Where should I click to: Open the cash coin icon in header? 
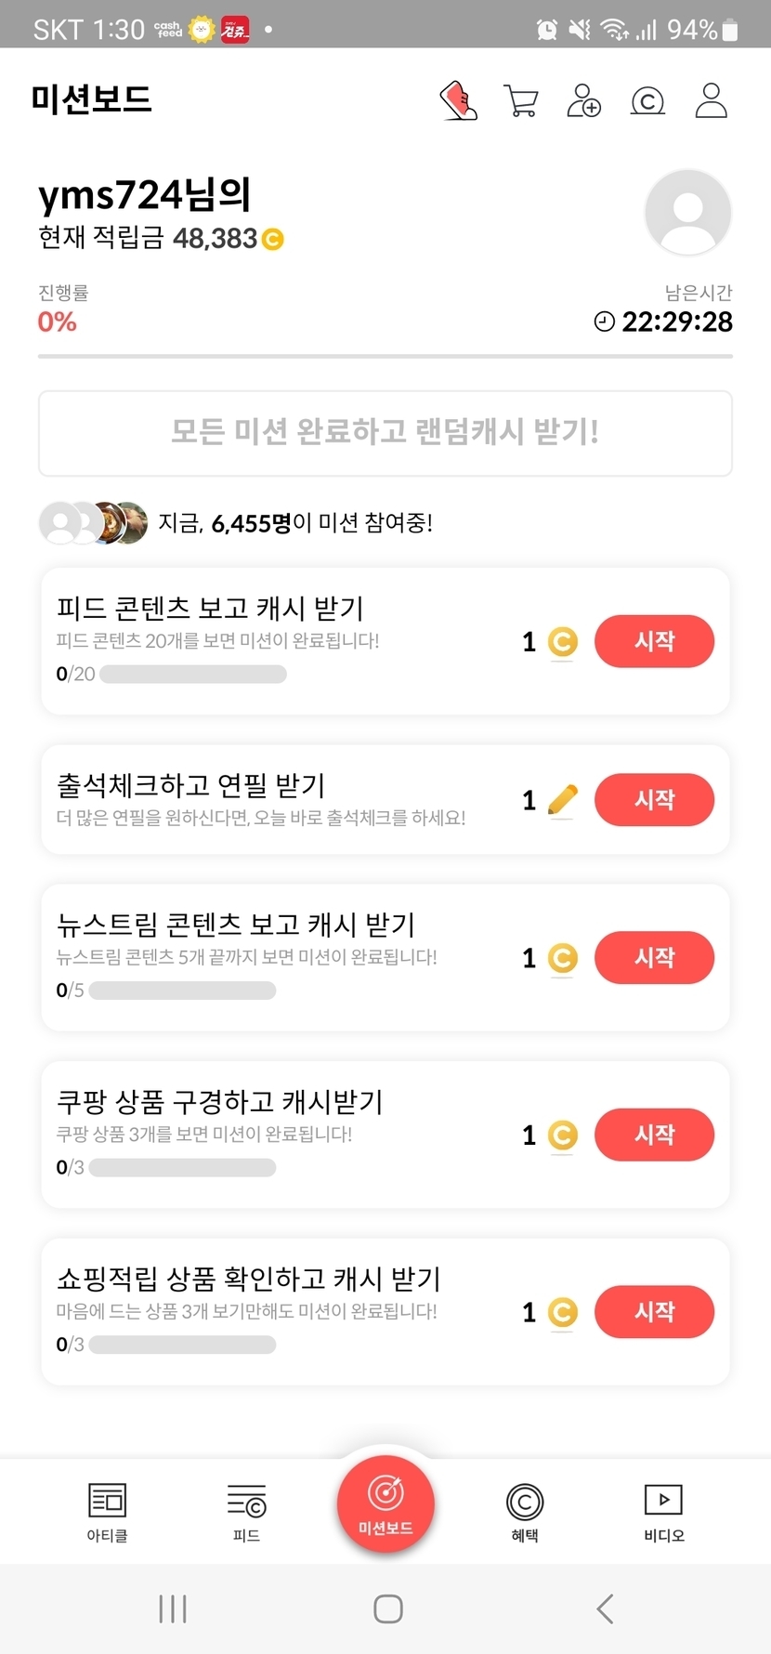(647, 100)
